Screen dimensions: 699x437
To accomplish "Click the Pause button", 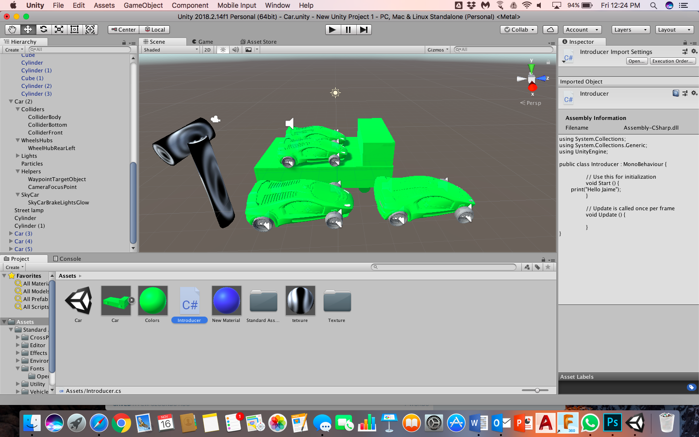I will click(348, 30).
